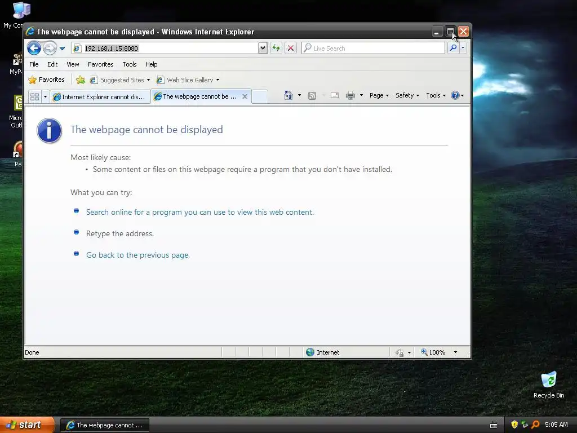Screen dimensions: 577x433
Task: Click 'Search online for a program' link
Action: tap(200, 213)
